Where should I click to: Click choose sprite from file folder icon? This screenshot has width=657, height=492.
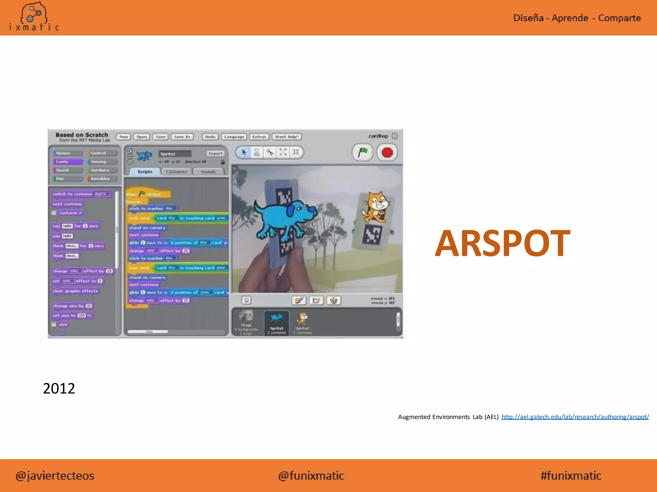coord(316,300)
